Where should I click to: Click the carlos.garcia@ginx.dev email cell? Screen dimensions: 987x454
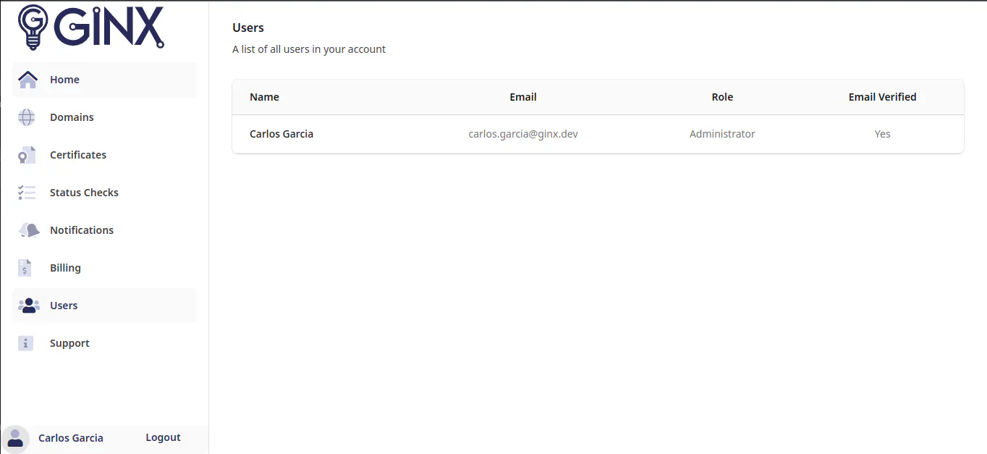tap(523, 134)
